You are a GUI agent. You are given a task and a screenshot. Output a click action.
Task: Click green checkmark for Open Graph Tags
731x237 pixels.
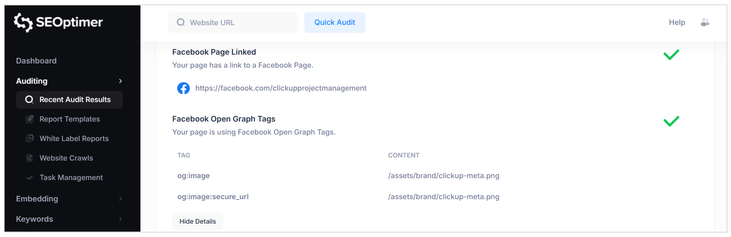click(671, 121)
